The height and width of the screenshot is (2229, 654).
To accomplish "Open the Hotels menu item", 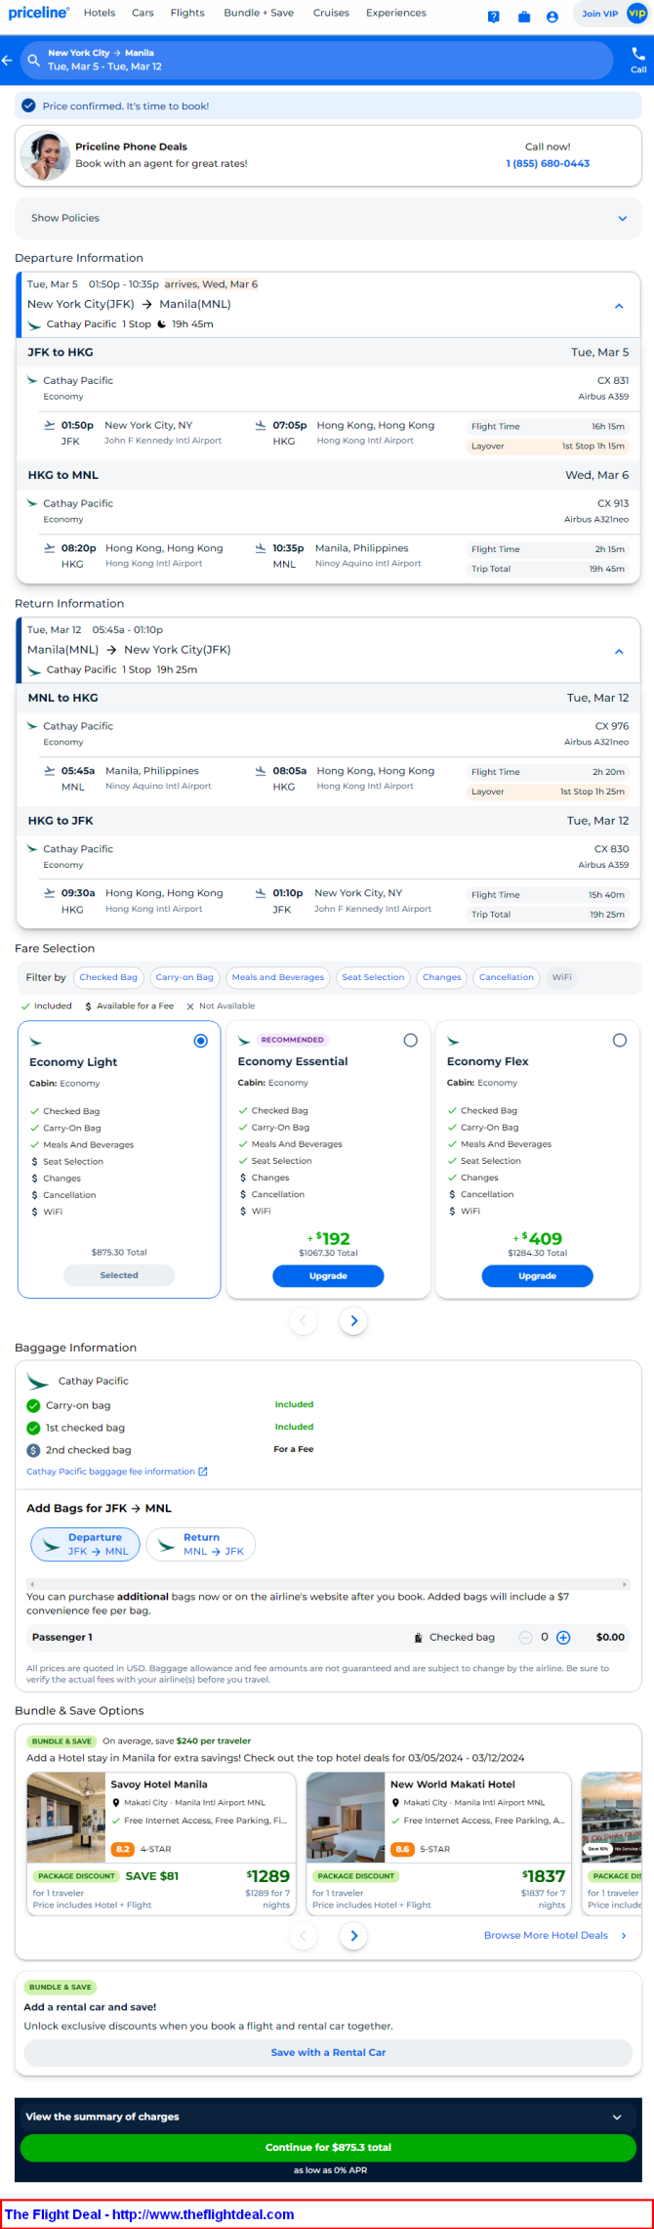I will click(x=100, y=13).
